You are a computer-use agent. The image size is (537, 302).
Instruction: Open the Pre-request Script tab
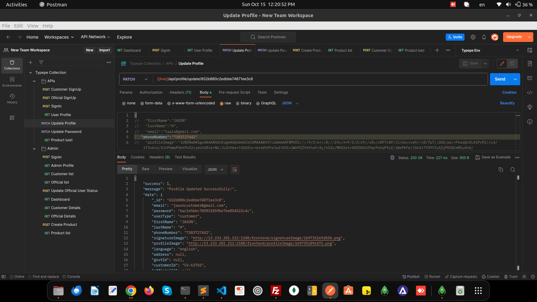(234, 93)
